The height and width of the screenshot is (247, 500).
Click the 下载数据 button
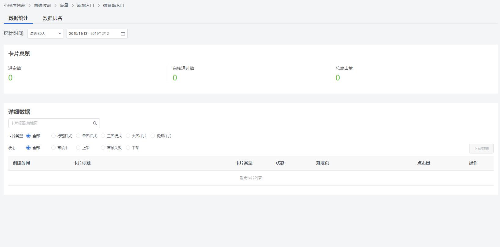(x=481, y=149)
